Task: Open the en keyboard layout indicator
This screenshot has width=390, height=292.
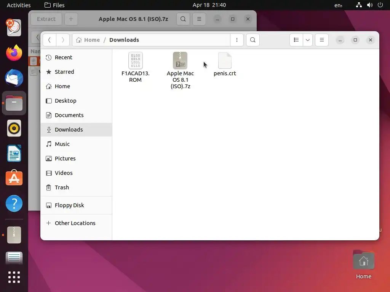Action: coord(338,5)
